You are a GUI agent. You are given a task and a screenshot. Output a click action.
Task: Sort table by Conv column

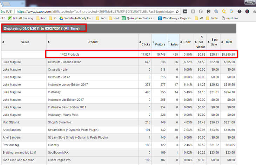[x=187, y=42]
